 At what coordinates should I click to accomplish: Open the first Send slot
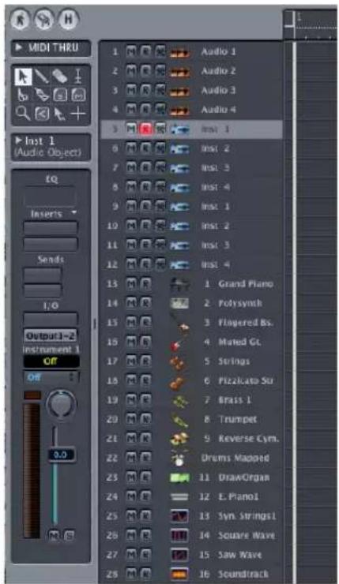[42, 275]
